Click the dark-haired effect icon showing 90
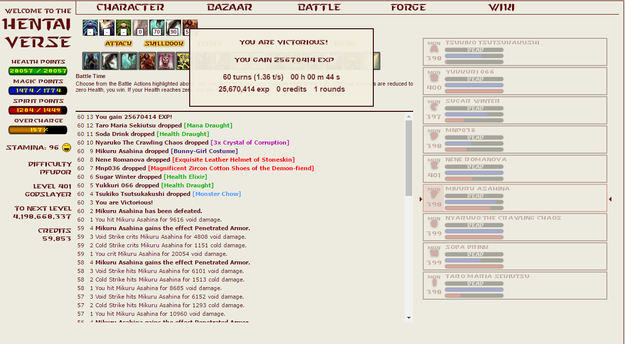625x344 pixels. click(x=174, y=28)
